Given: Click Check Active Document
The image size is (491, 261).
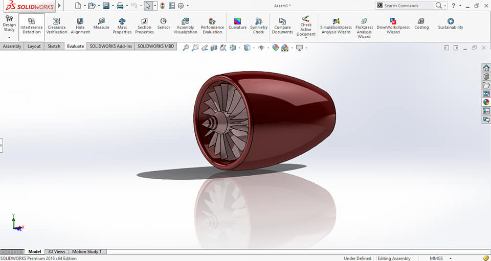Looking at the screenshot, I should point(306,26).
